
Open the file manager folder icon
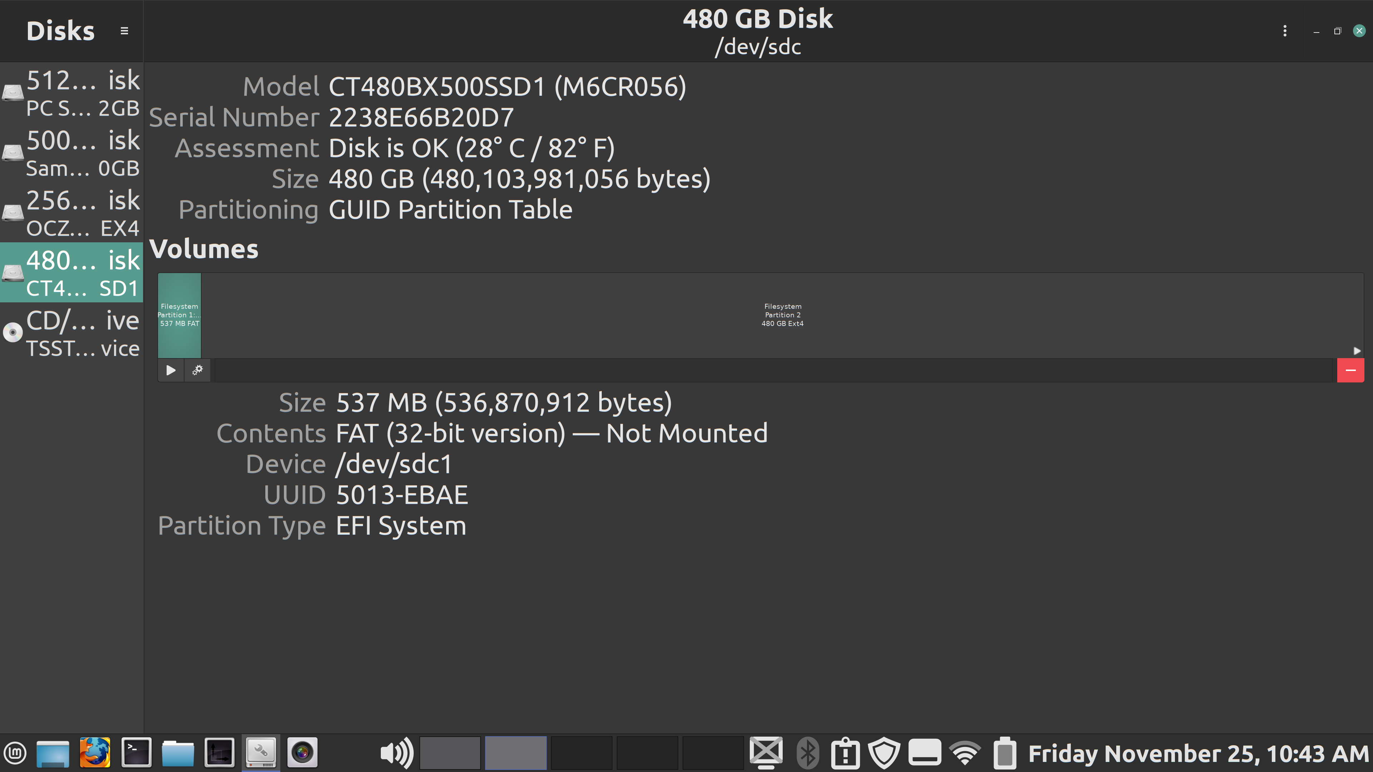click(177, 753)
